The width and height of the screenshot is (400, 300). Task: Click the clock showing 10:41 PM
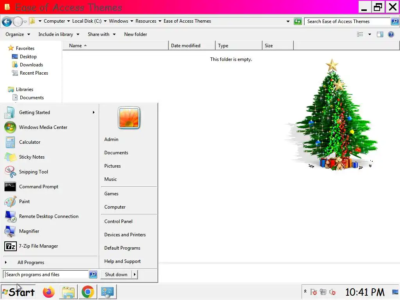click(365, 292)
